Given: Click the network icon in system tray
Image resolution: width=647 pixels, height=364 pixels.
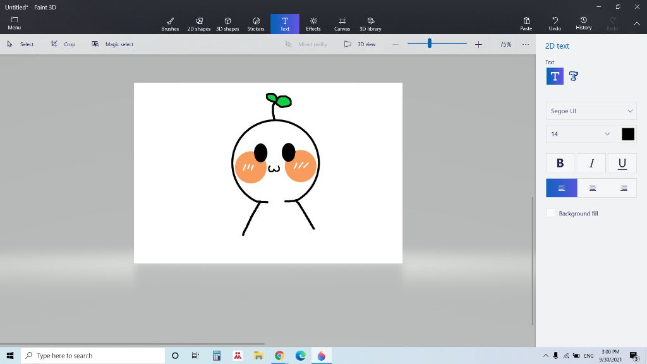Looking at the screenshot, I should pos(566,356).
